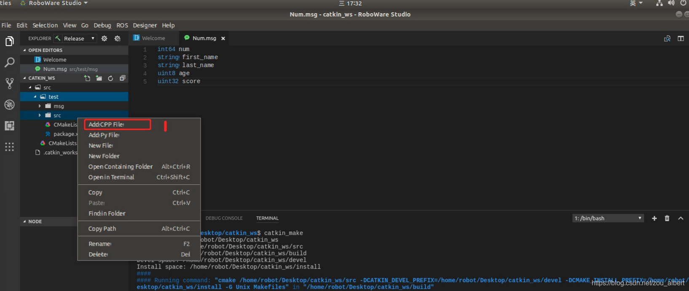Screen dimensions: 689x291
Task: Select Welcome in Open Editors list
Action: (x=74, y=59)
